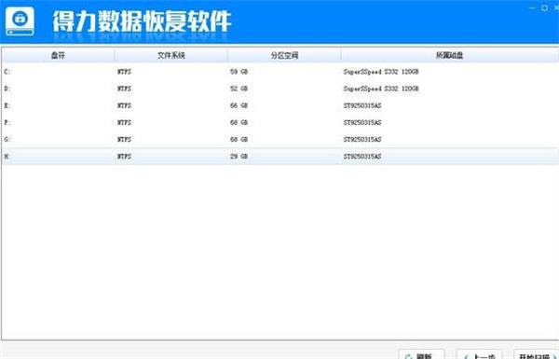Select the C: drive letter cell
Viewport: 559px width, 359px height.
[7, 72]
